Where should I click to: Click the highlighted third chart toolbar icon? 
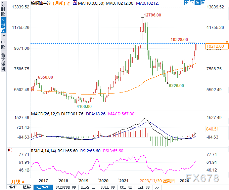pos(197,3)
